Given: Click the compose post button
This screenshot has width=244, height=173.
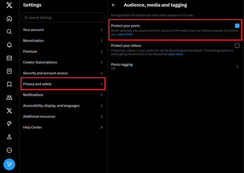Looking at the screenshot, I should point(9,164).
